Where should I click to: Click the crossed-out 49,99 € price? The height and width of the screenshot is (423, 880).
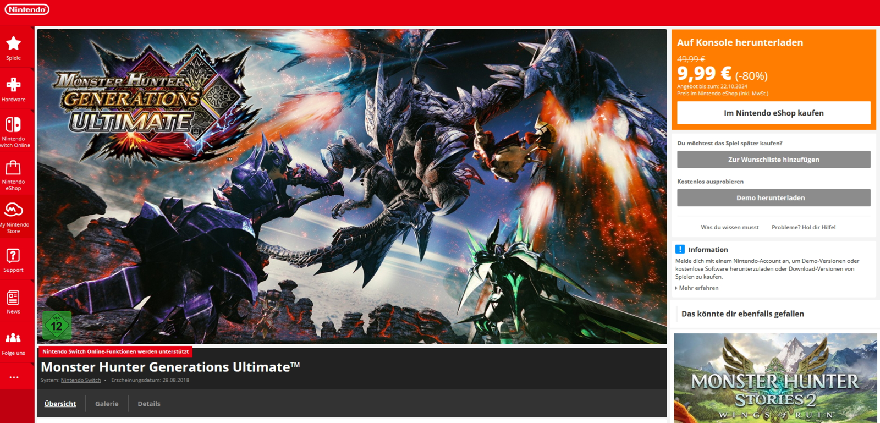point(691,59)
